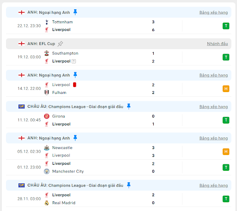The height and width of the screenshot is (211, 237).
Task: Toggle the first Champions League header pin
Action: (x=129, y=106)
